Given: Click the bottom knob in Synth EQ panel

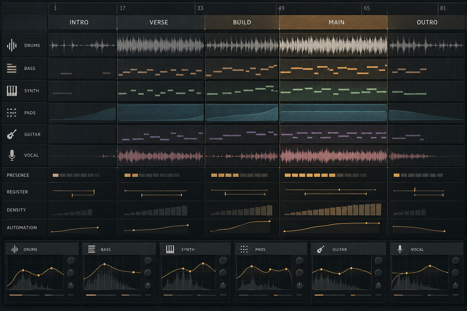Looking at the screenshot, I should click(x=223, y=285).
